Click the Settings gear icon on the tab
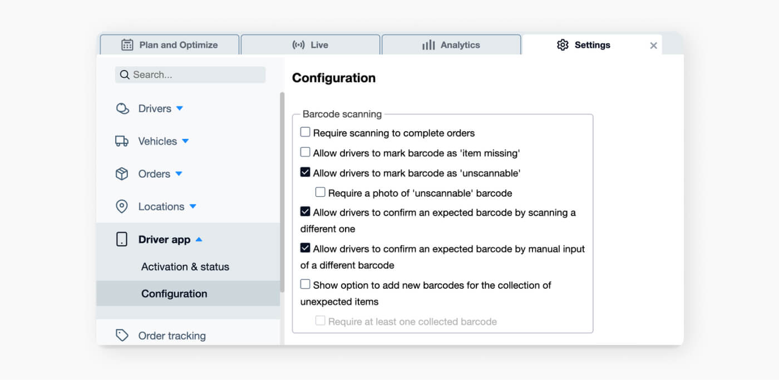The width and height of the screenshot is (779, 380). point(563,44)
